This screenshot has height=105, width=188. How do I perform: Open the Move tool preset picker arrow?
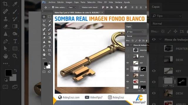point(49,8)
